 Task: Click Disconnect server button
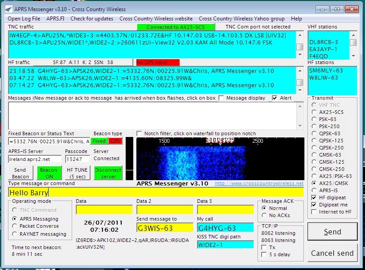(x=107, y=173)
